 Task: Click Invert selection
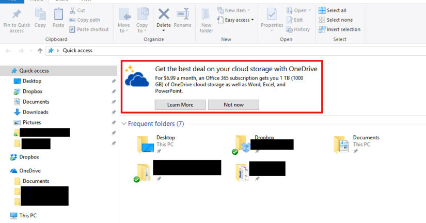(339, 29)
